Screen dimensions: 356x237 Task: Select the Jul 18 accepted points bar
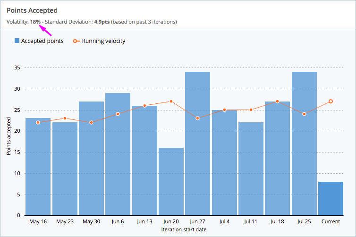pyautogui.click(x=278, y=159)
